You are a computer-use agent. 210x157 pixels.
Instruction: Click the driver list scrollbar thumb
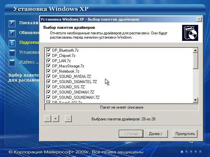pyautogui.click(x=196, y=61)
